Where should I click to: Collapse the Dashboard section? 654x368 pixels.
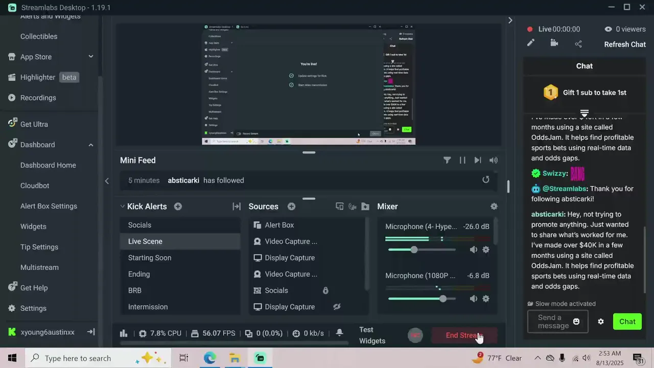90,145
